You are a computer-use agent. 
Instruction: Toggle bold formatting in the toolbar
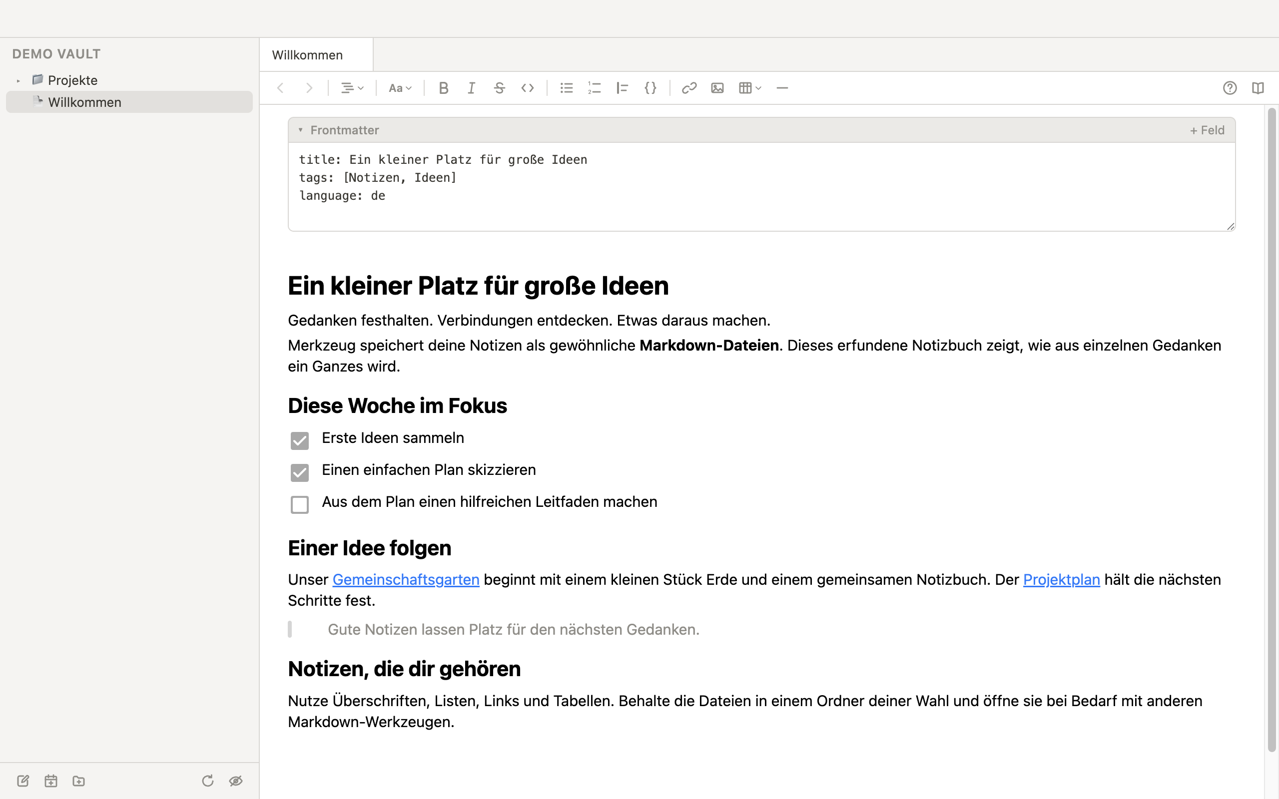(x=444, y=88)
